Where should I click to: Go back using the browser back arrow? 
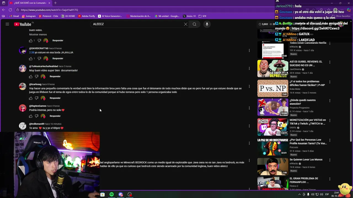[4, 10]
